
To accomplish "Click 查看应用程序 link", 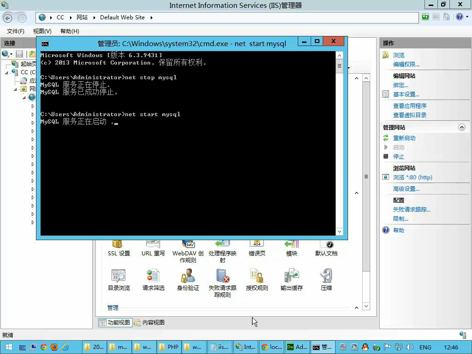I will tap(410, 106).
